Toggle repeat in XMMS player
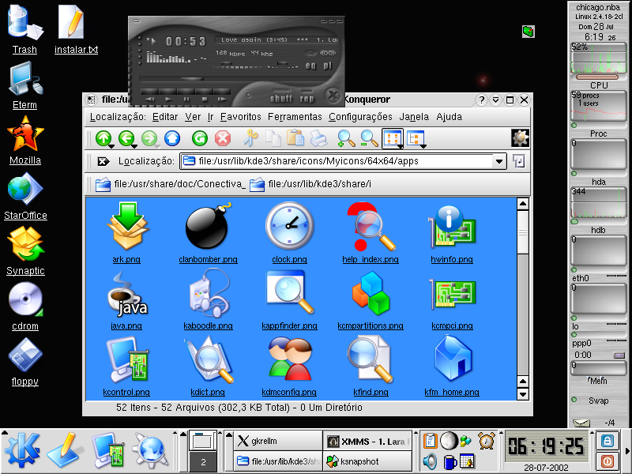632x474 pixels. pyautogui.click(x=307, y=98)
